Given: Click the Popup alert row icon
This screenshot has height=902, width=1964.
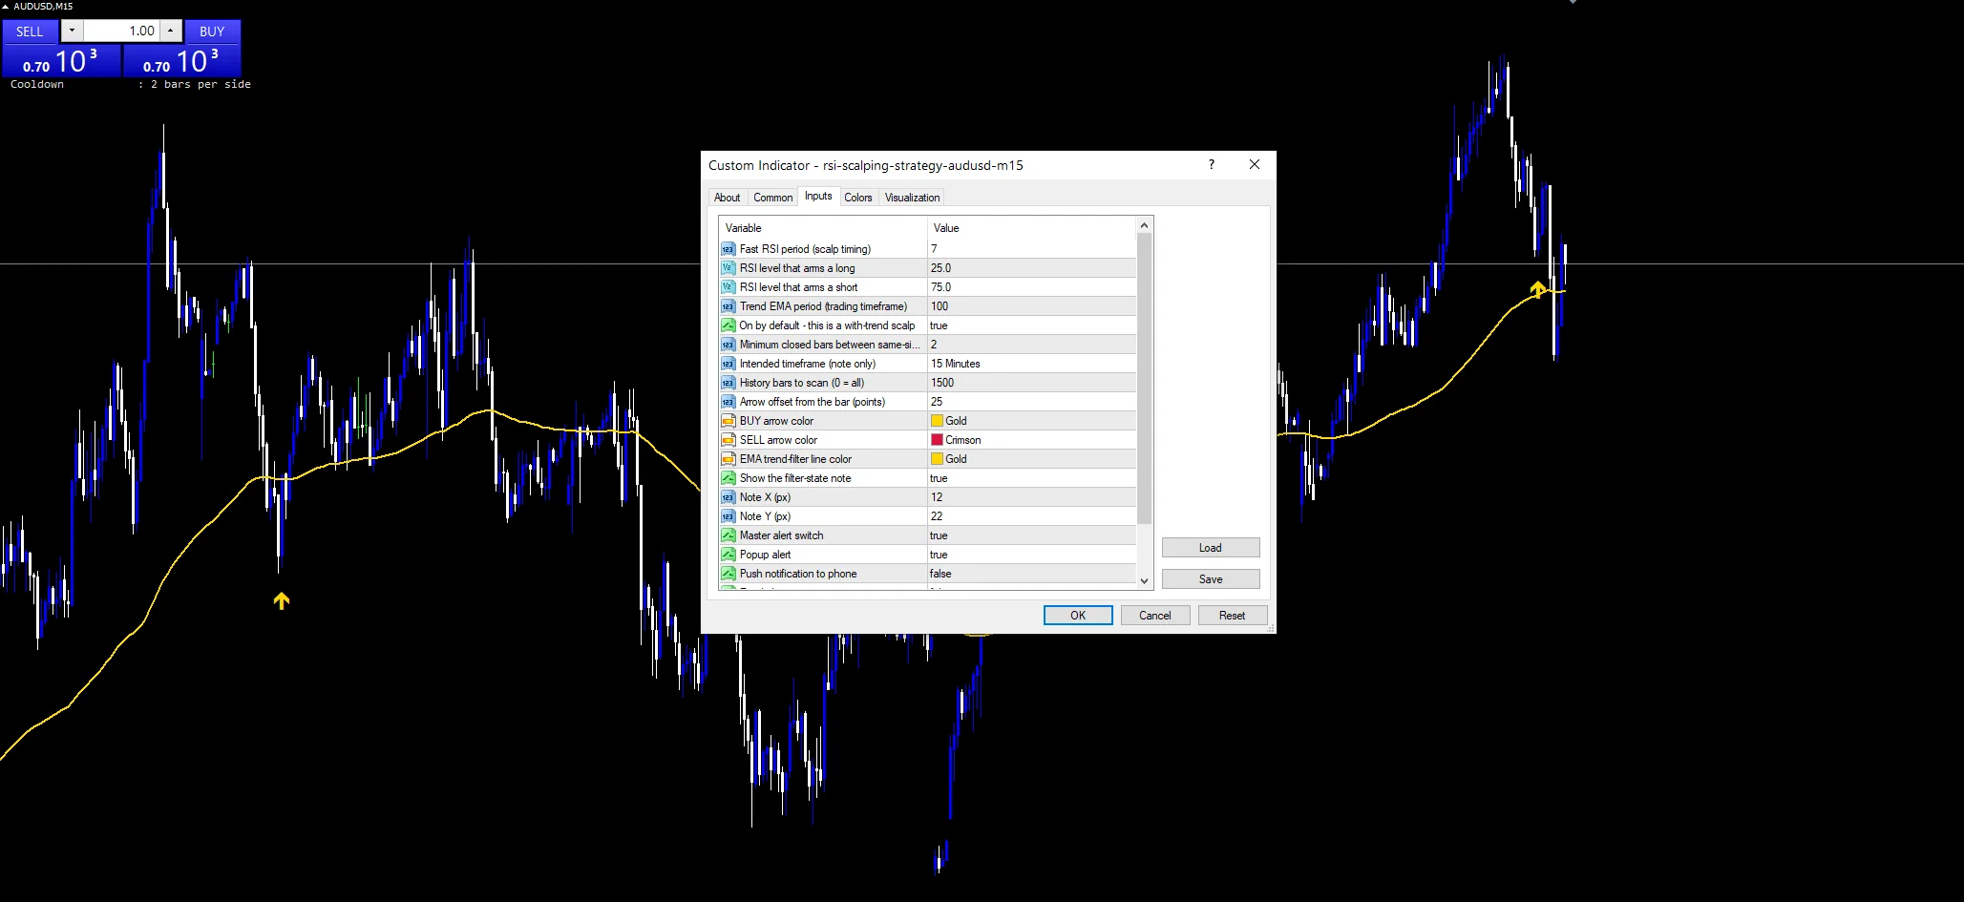Looking at the screenshot, I should click(728, 555).
